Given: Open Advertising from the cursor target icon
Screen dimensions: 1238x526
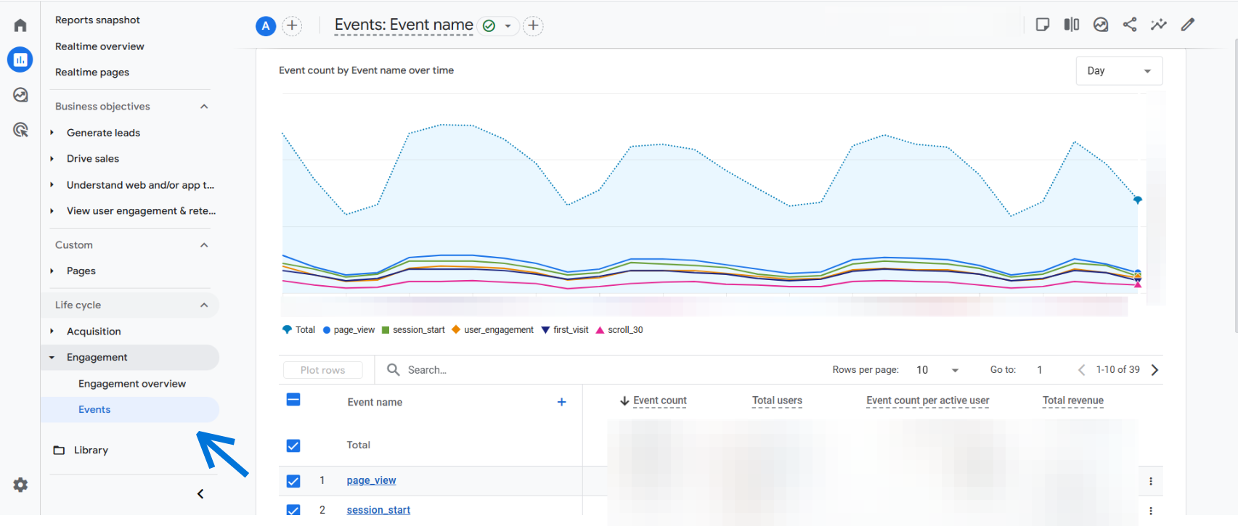Looking at the screenshot, I should (x=20, y=130).
